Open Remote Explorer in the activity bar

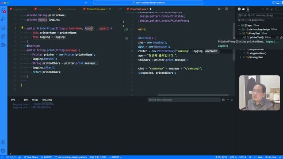3,27
